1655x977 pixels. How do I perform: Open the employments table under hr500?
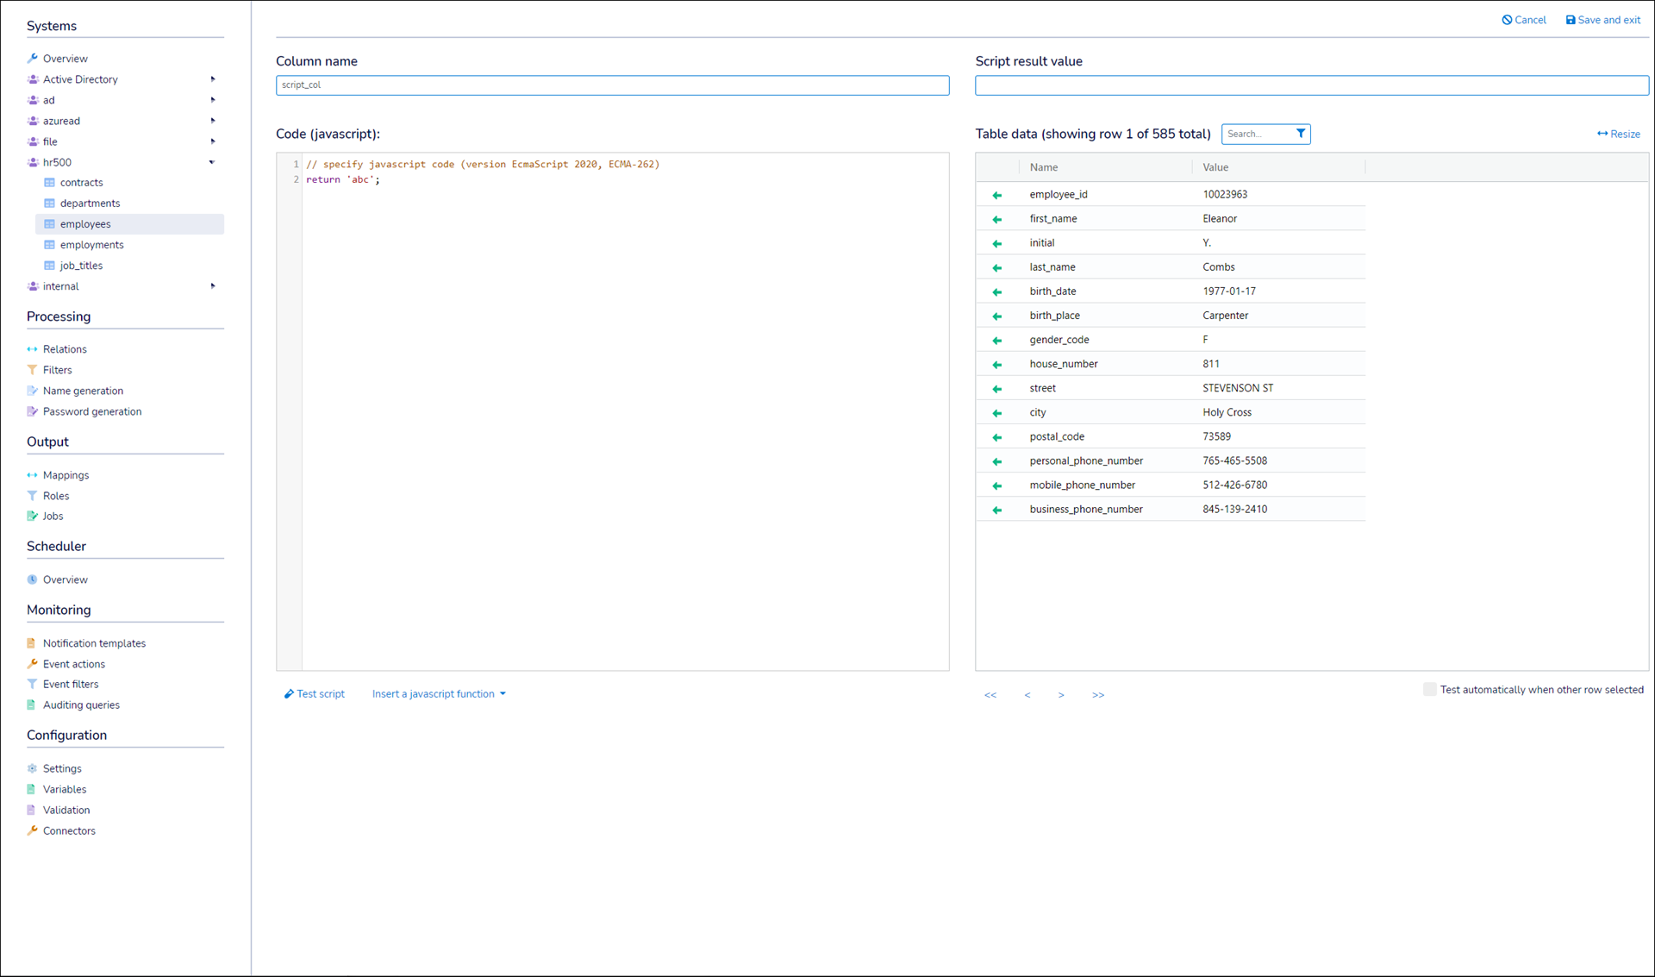(x=91, y=245)
